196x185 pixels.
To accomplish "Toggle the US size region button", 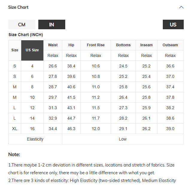I will click(x=173, y=24).
